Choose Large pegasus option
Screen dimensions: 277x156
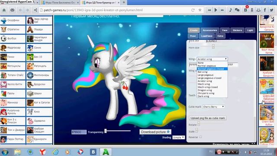[212, 75]
